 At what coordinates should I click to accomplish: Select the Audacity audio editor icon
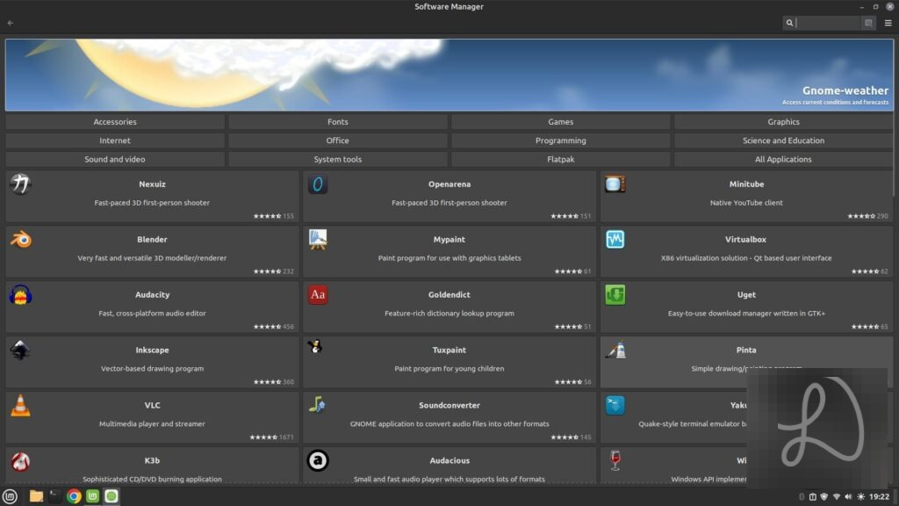(20, 294)
